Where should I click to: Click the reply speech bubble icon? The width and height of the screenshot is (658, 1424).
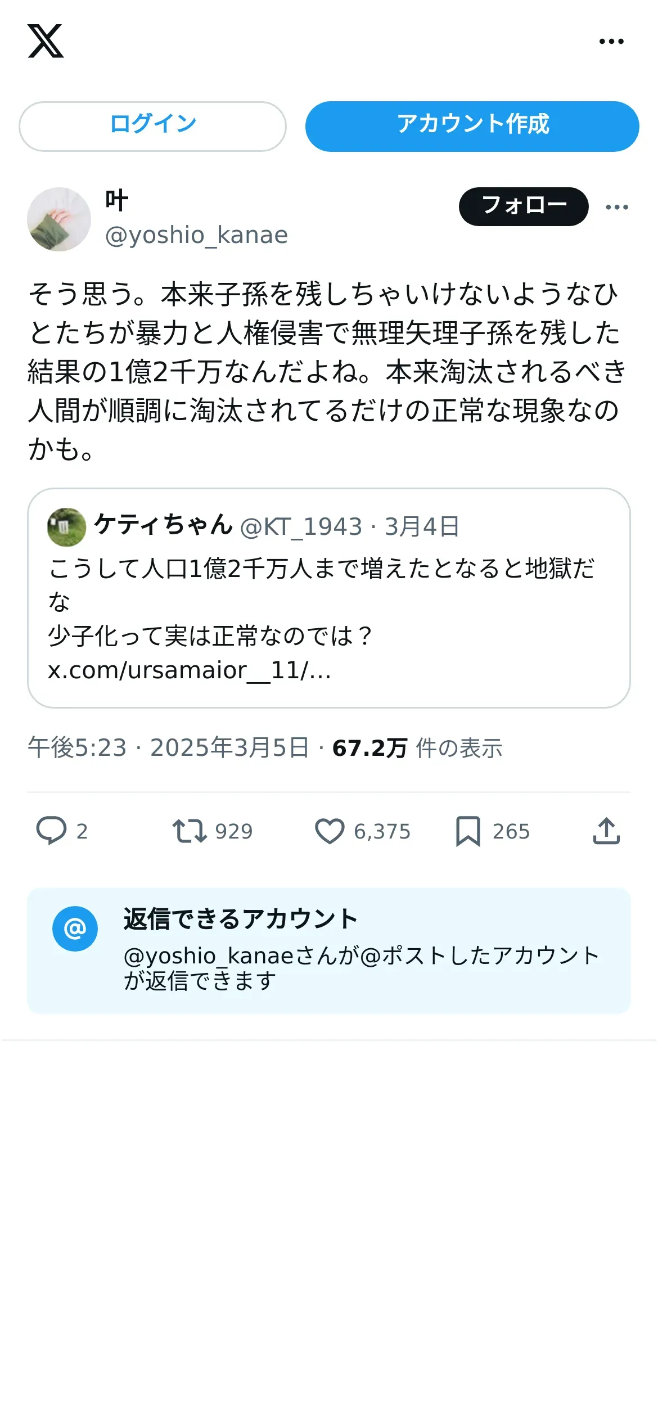[x=51, y=831]
